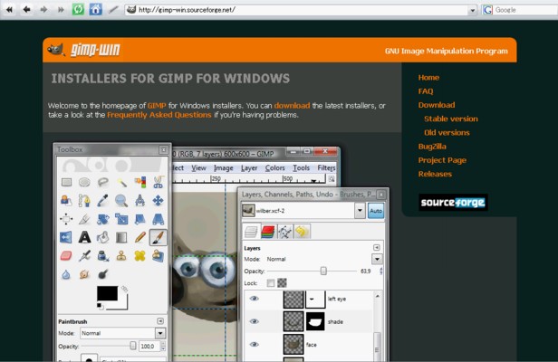558x362 pixels.
Task: Select the Fuzzy Select magic wand tool
Action: (x=121, y=183)
